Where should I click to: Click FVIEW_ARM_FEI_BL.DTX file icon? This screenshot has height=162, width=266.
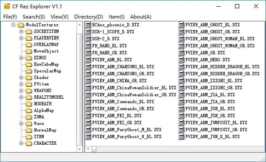point(88,116)
